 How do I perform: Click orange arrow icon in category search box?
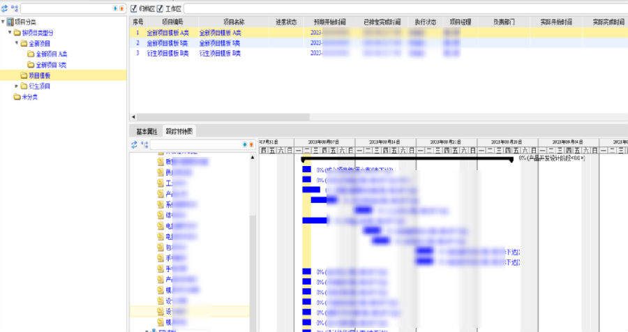[x=121, y=8]
